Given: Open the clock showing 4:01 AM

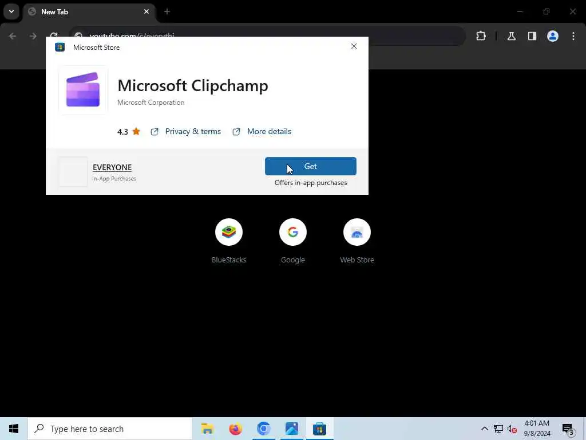Looking at the screenshot, I should [537, 429].
